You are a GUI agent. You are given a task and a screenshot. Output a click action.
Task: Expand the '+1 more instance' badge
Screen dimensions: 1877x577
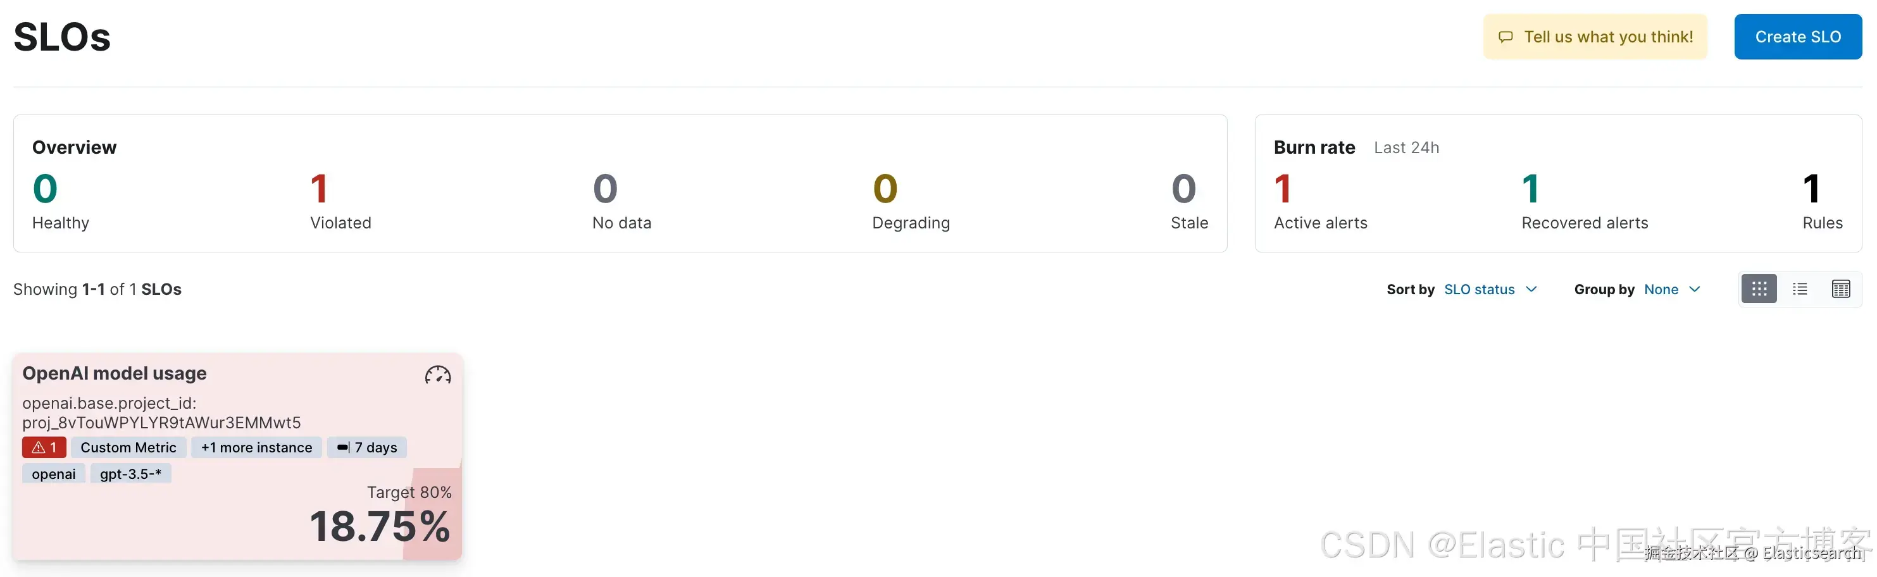tap(256, 447)
